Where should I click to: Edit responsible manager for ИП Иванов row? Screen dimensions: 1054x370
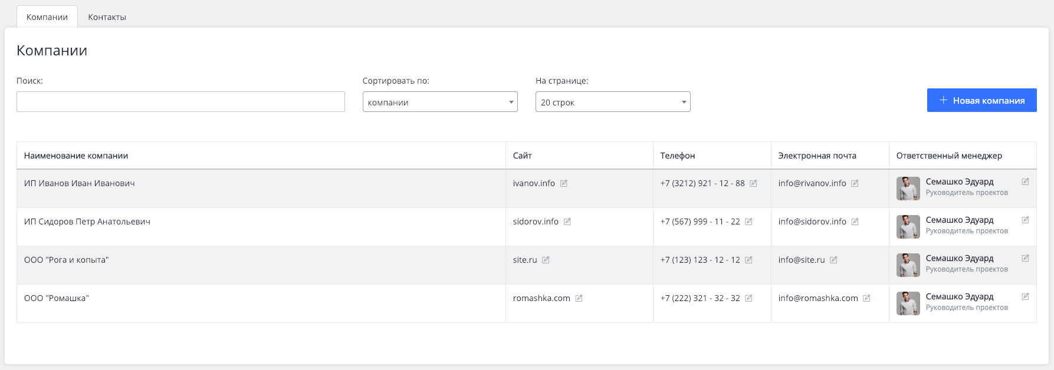tap(1025, 181)
